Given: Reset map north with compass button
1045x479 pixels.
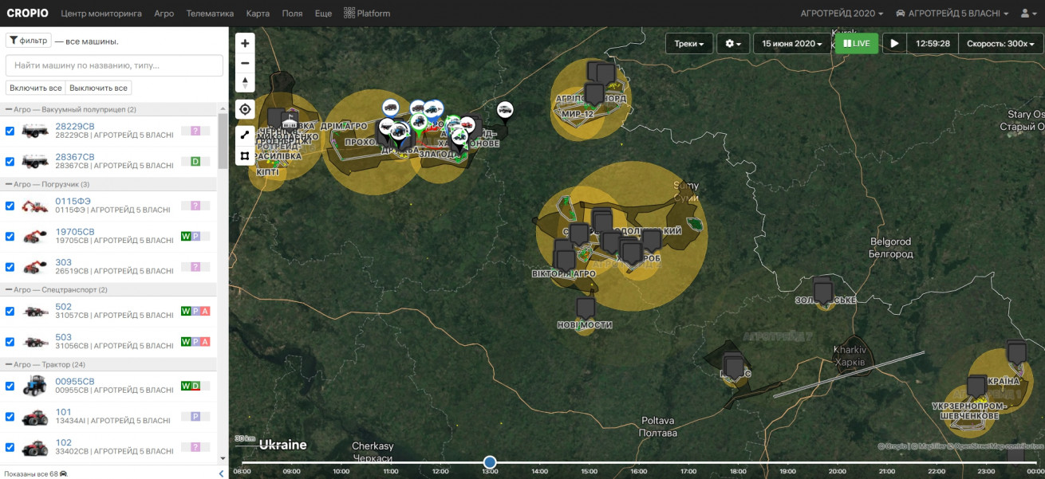Looking at the screenshot, I should tap(245, 83).
